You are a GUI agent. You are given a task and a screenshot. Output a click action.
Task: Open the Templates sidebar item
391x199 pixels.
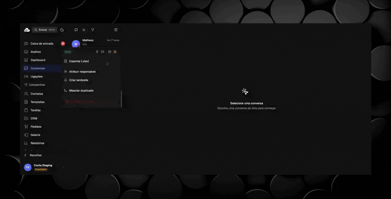pos(42,102)
